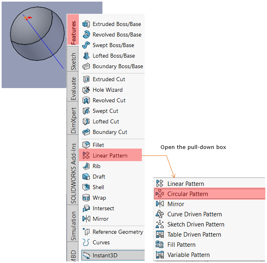
Task: Click the highlighted Linear Pattern item below Fillet
Action: (111, 155)
